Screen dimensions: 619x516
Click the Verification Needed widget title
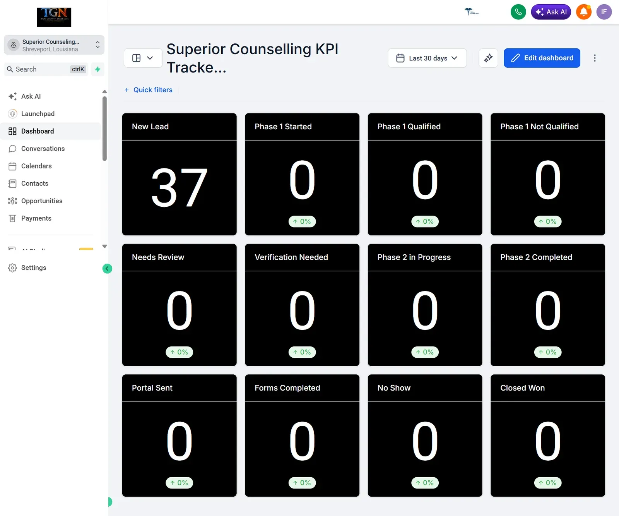(291, 257)
